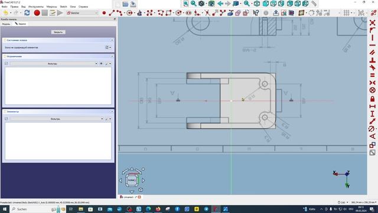The height and width of the screenshot is (213, 378).
Task: Click the Horizontal constraint icon
Action: point(373,45)
